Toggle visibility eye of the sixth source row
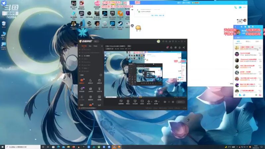The width and height of the screenshot is (265, 149). pyautogui.click(x=80, y=65)
